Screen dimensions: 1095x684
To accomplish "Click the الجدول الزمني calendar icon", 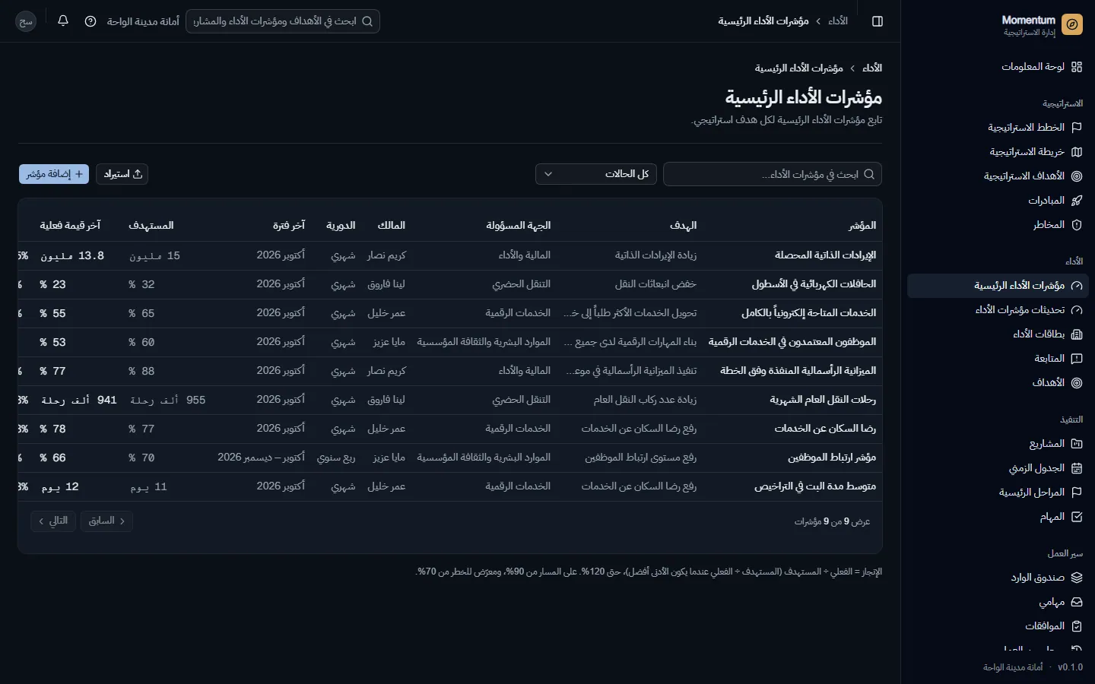I will coord(1077,468).
